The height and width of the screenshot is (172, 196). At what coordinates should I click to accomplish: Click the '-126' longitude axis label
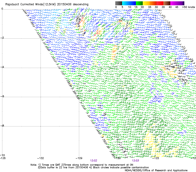pos(117,158)
